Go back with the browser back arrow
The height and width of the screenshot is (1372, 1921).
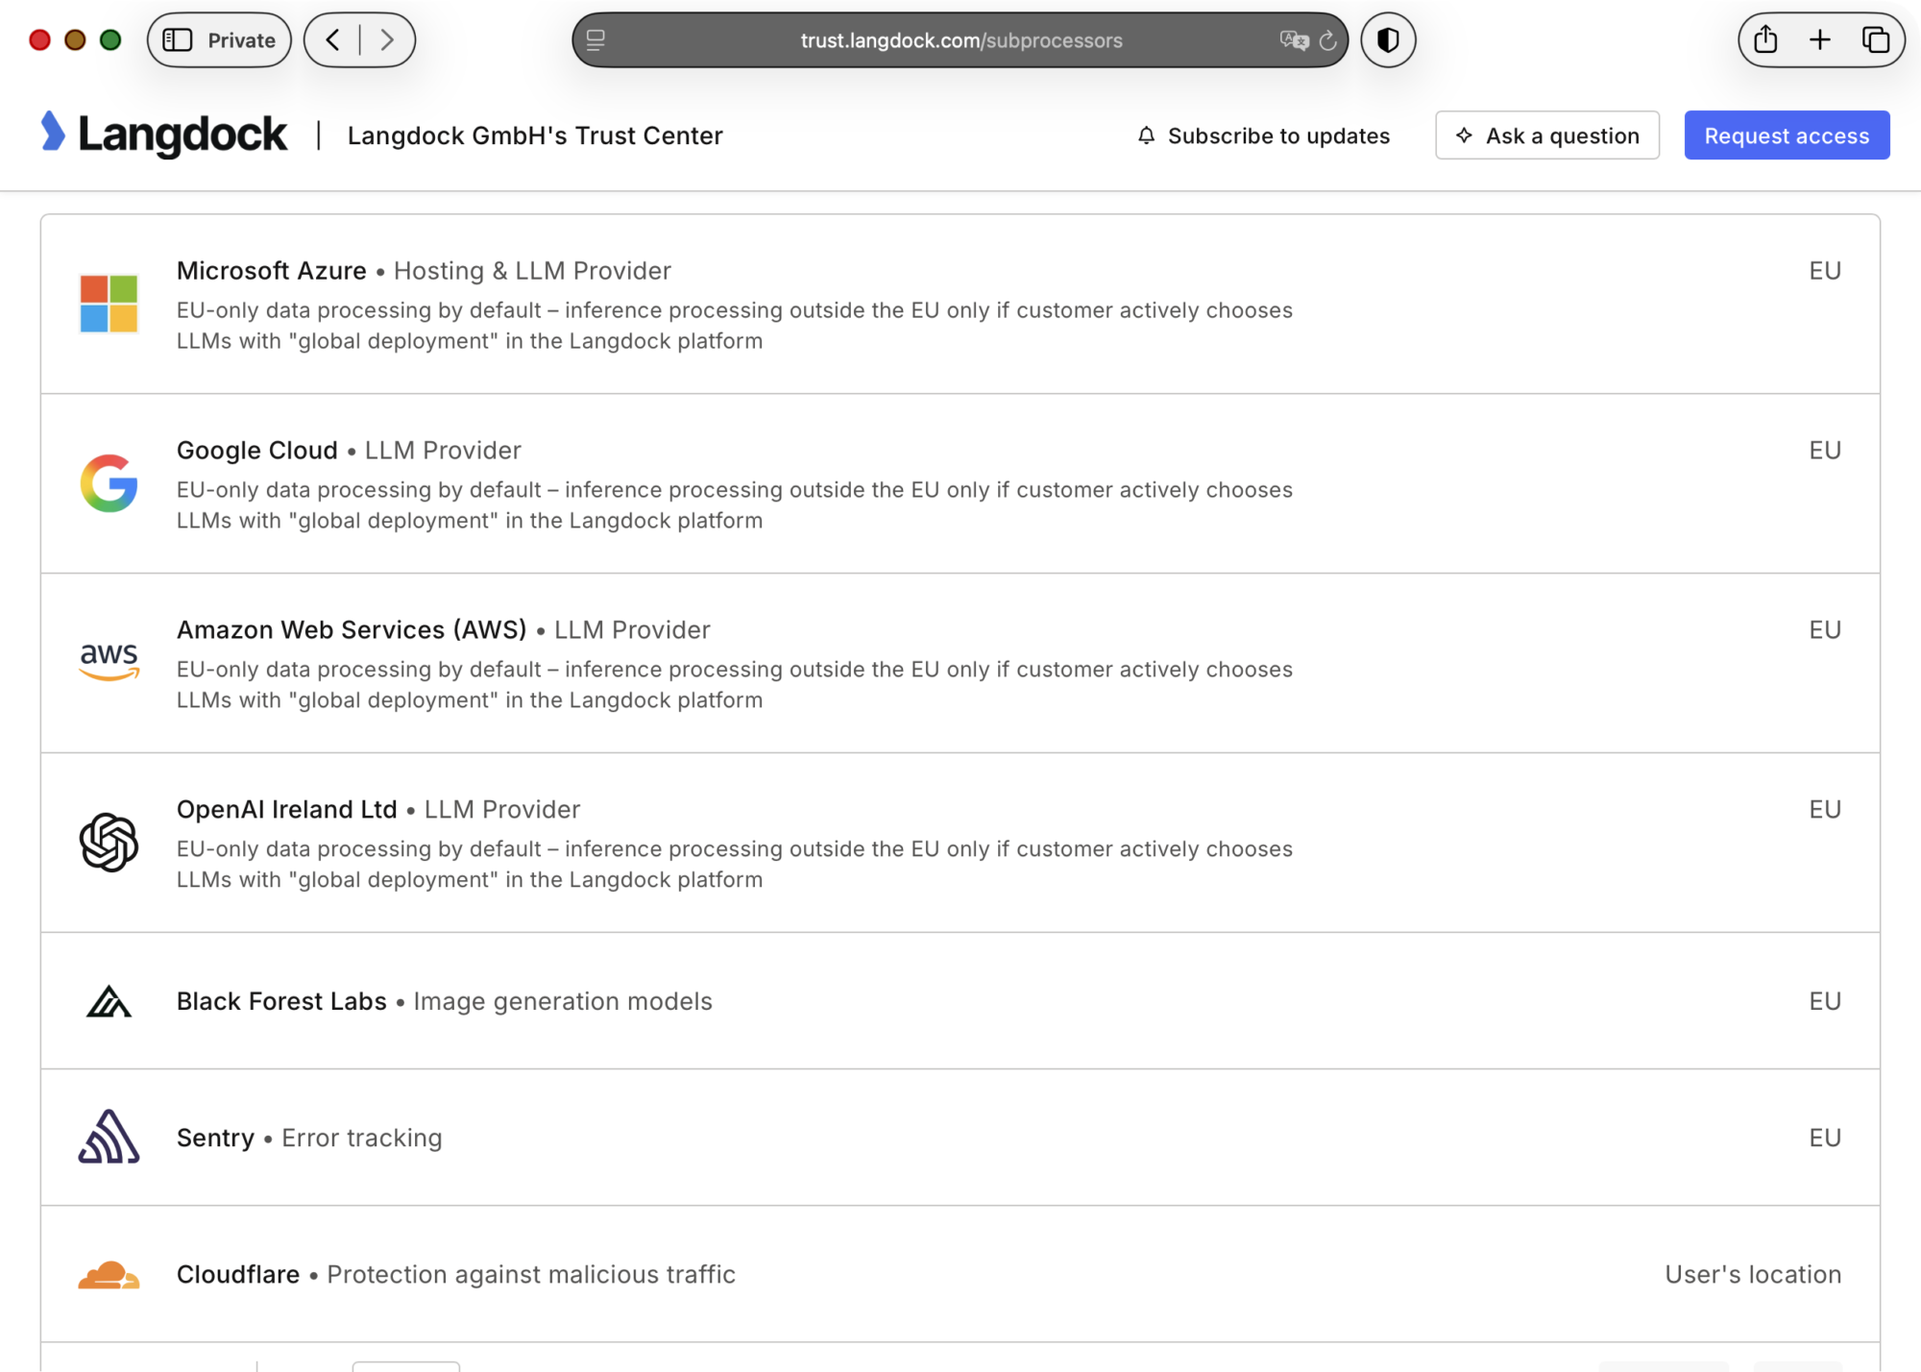point(332,39)
